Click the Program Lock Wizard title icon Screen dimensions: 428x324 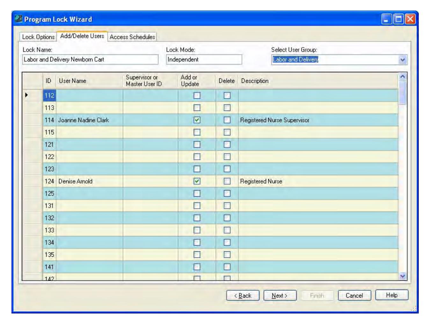coord(19,19)
